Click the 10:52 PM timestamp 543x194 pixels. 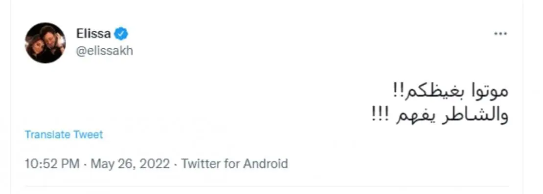(x=52, y=163)
